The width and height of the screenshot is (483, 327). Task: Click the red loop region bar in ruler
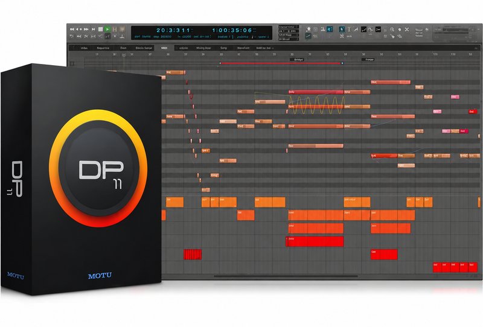coord(281,63)
